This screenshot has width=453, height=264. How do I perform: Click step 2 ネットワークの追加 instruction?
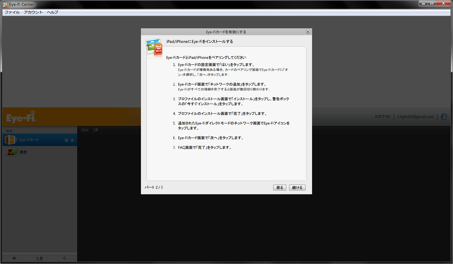[x=222, y=84]
